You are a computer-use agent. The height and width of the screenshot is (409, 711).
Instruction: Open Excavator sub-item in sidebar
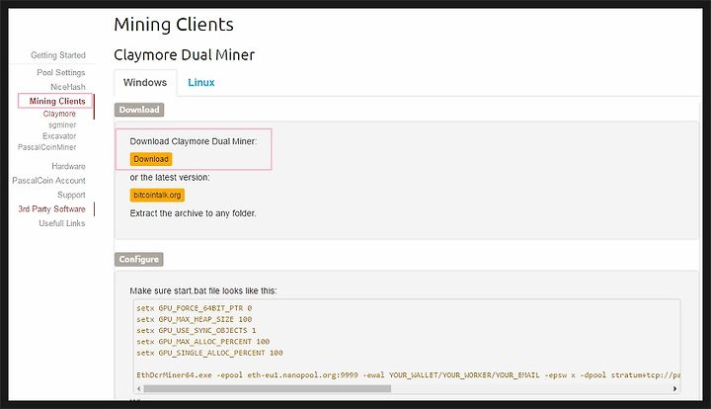[59, 136]
